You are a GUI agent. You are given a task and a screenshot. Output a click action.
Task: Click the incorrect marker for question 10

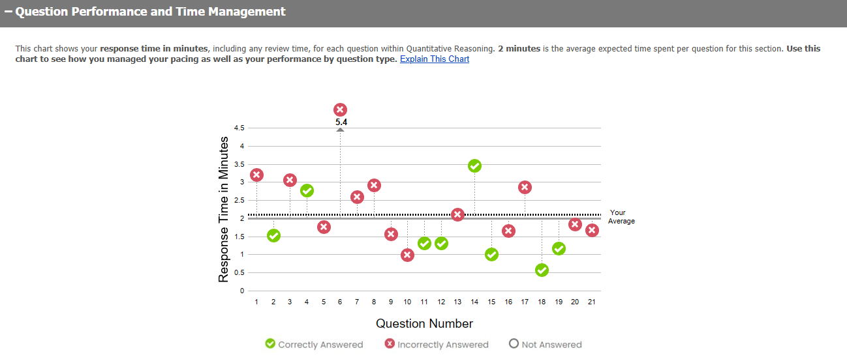click(407, 255)
